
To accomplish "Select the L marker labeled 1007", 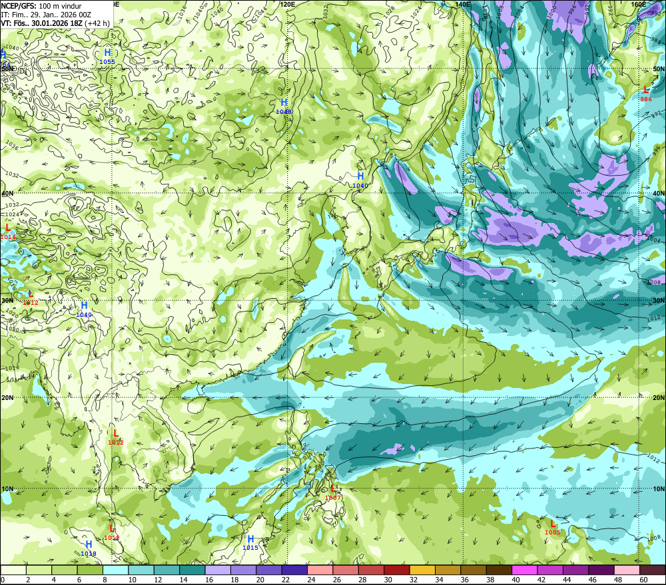I will (333, 492).
